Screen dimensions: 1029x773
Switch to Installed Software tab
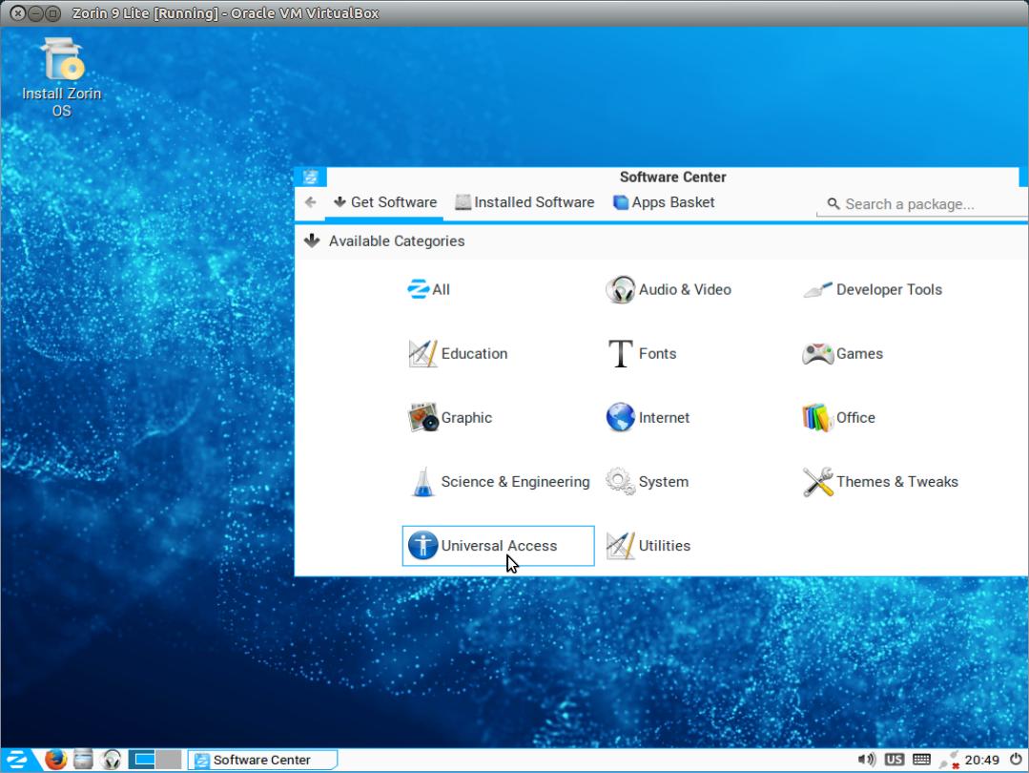point(525,202)
